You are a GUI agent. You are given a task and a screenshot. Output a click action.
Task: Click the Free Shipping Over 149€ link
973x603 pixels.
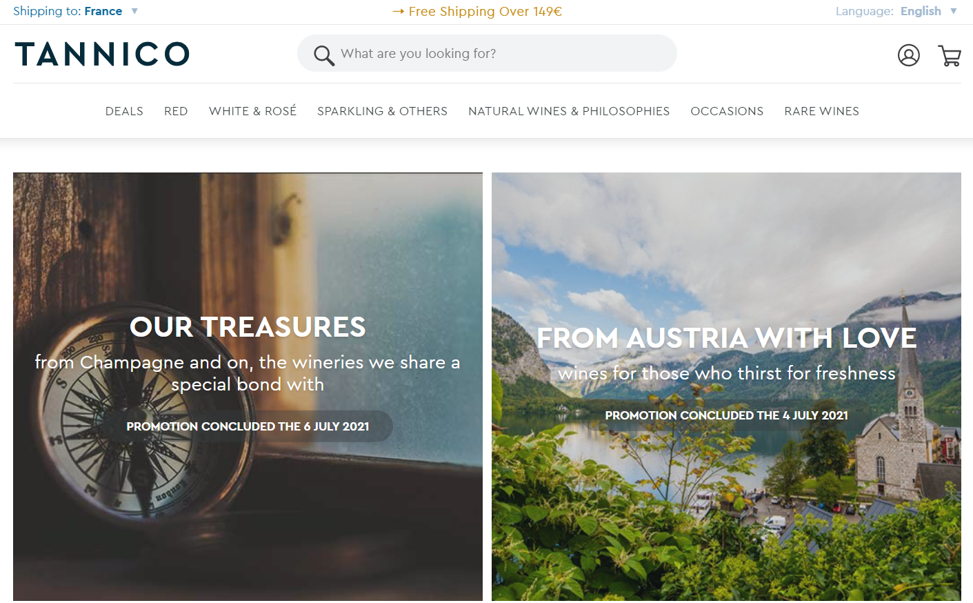(477, 11)
